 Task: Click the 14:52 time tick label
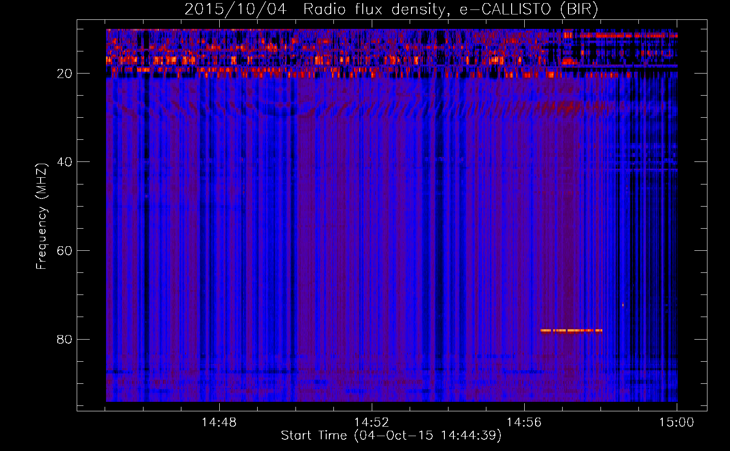371,423
